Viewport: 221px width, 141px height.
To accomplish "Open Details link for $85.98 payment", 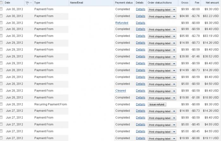I will (x=141, y=36).
